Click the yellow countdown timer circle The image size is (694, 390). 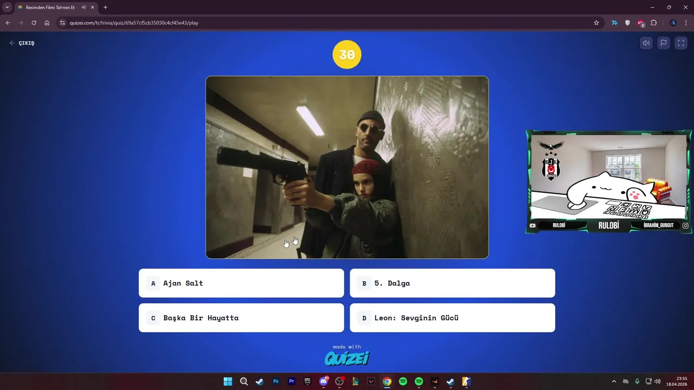(x=347, y=55)
